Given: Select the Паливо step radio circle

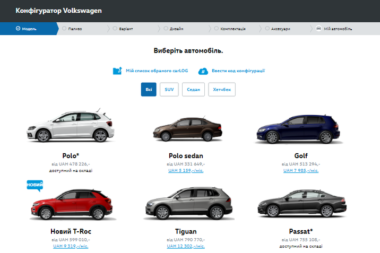Looking at the screenshot, I should [x=64, y=28].
